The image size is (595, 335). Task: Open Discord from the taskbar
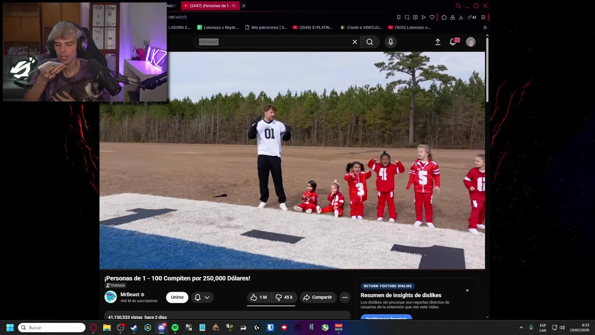click(161, 328)
